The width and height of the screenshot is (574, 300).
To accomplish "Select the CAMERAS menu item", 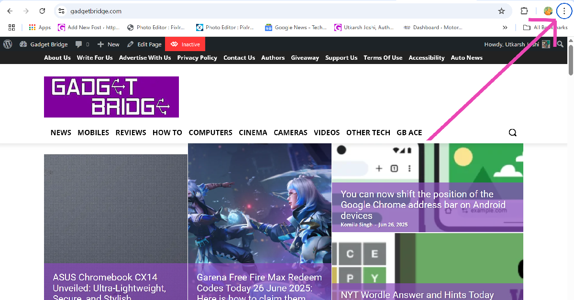I will click(290, 132).
